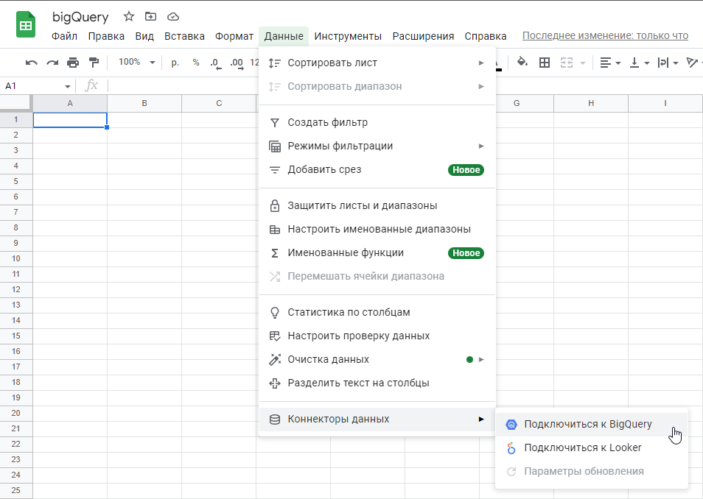
Task: Decrease decimal places
Action: pyautogui.click(x=216, y=63)
